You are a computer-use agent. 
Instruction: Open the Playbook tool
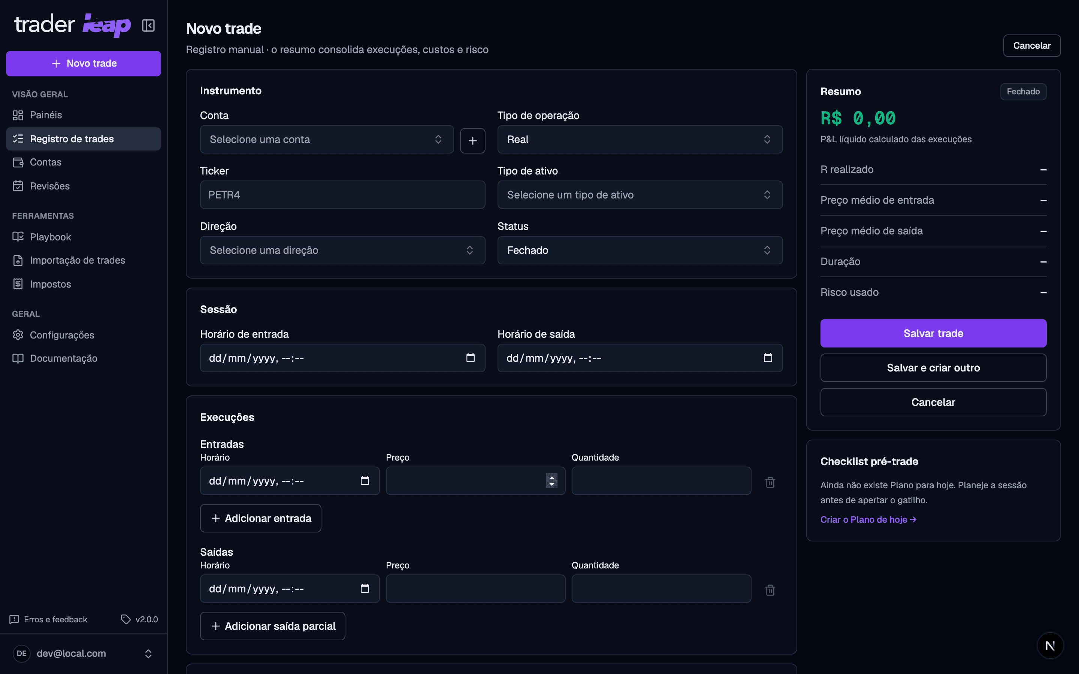point(84,237)
